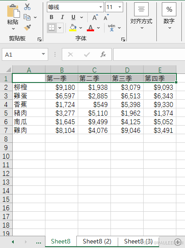Toggle Italic formatting
Image resolution: width=185 pixels, height=248 pixels.
(x=62, y=17)
